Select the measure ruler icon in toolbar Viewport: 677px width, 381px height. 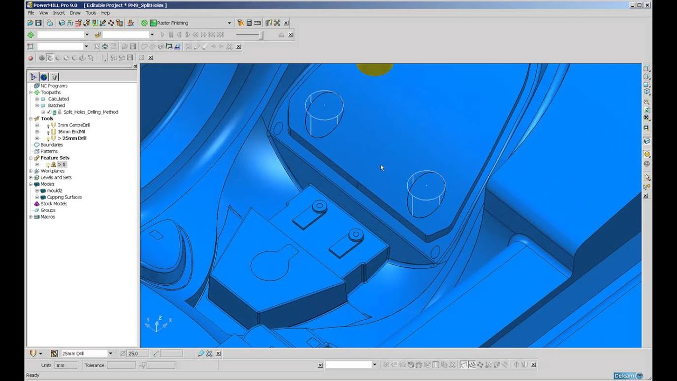coord(257,23)
